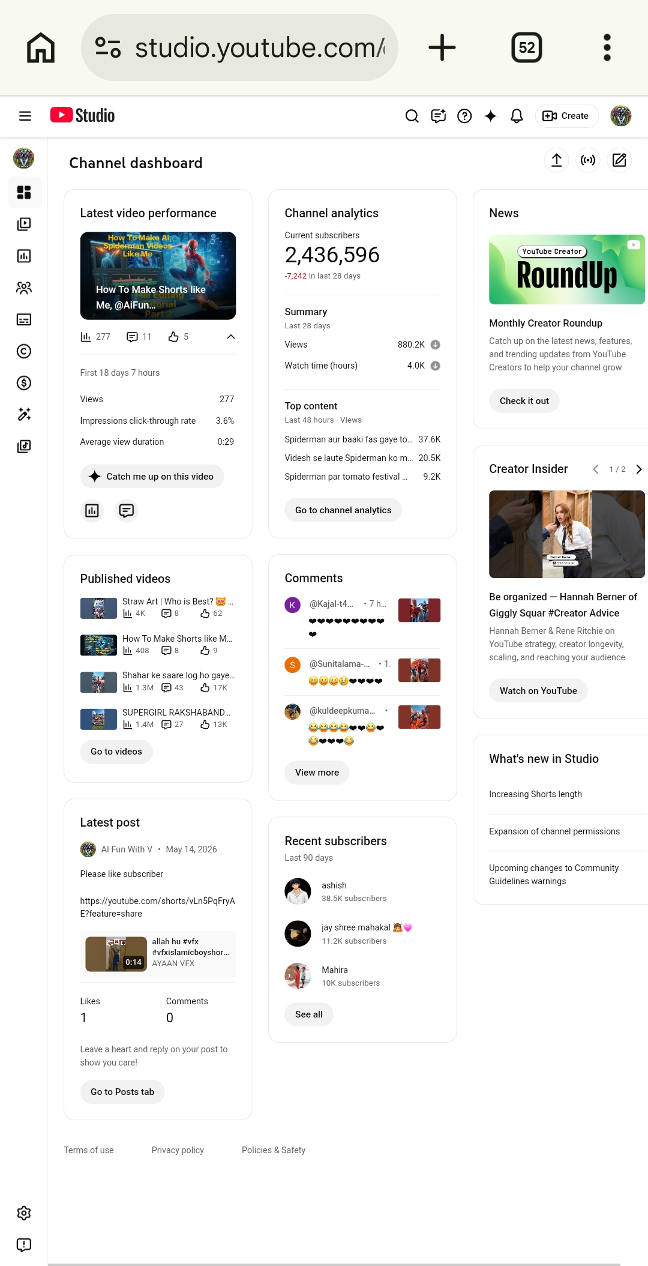Click the Upload videos arrow icon

click(557, 160)
